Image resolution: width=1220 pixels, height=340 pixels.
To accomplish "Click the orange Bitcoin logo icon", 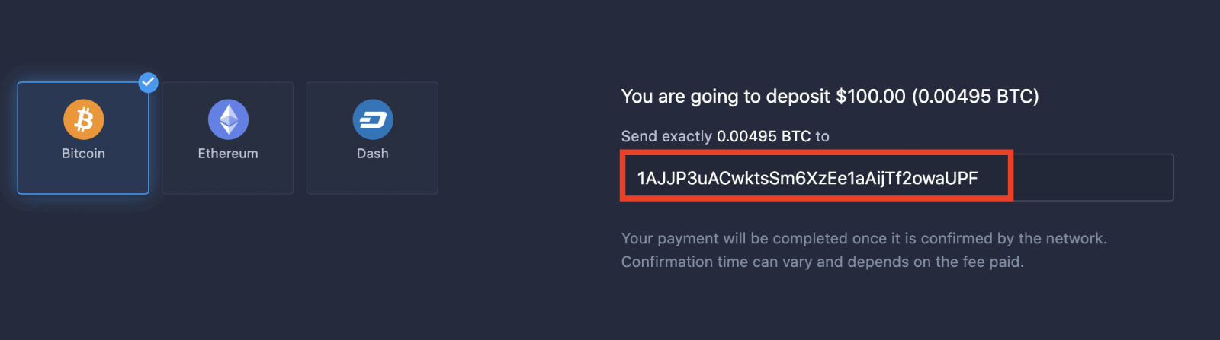I will [83, 119].
